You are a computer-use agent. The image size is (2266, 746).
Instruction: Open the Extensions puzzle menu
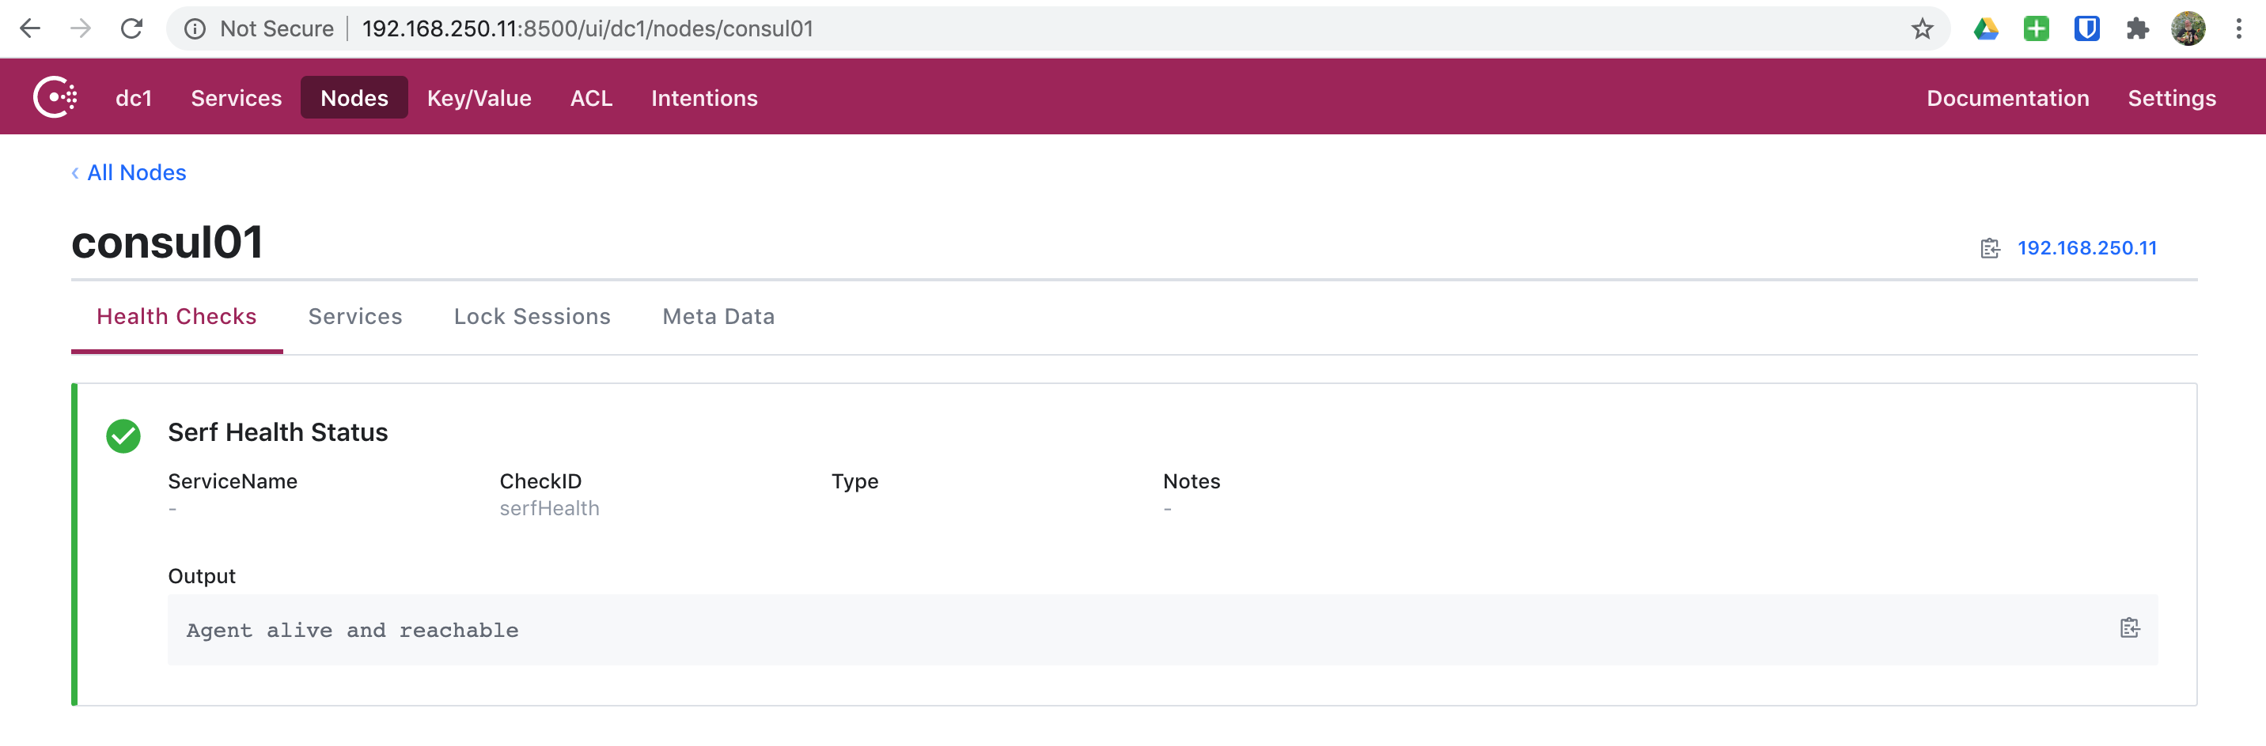pyautogui.click(x=2138, y=29)
